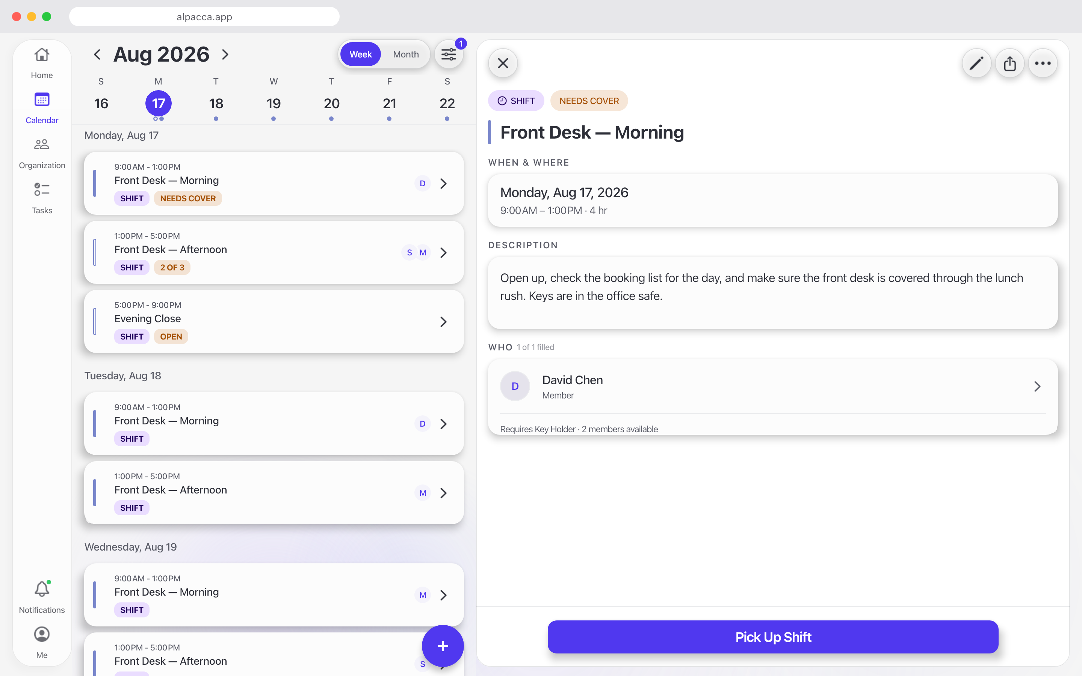Image resolution: width=1082 pixels, height=676 pixels.
Task: Select Saturday 22 in week strip
Action: tap(447, 103)
